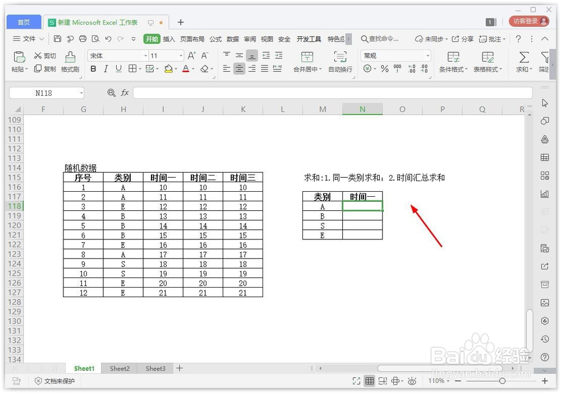Image resolution: width=561 pixels, height=393 pixels.
Task: Expand the Name Box dropdown N118
Action: [x=81, y=93]
